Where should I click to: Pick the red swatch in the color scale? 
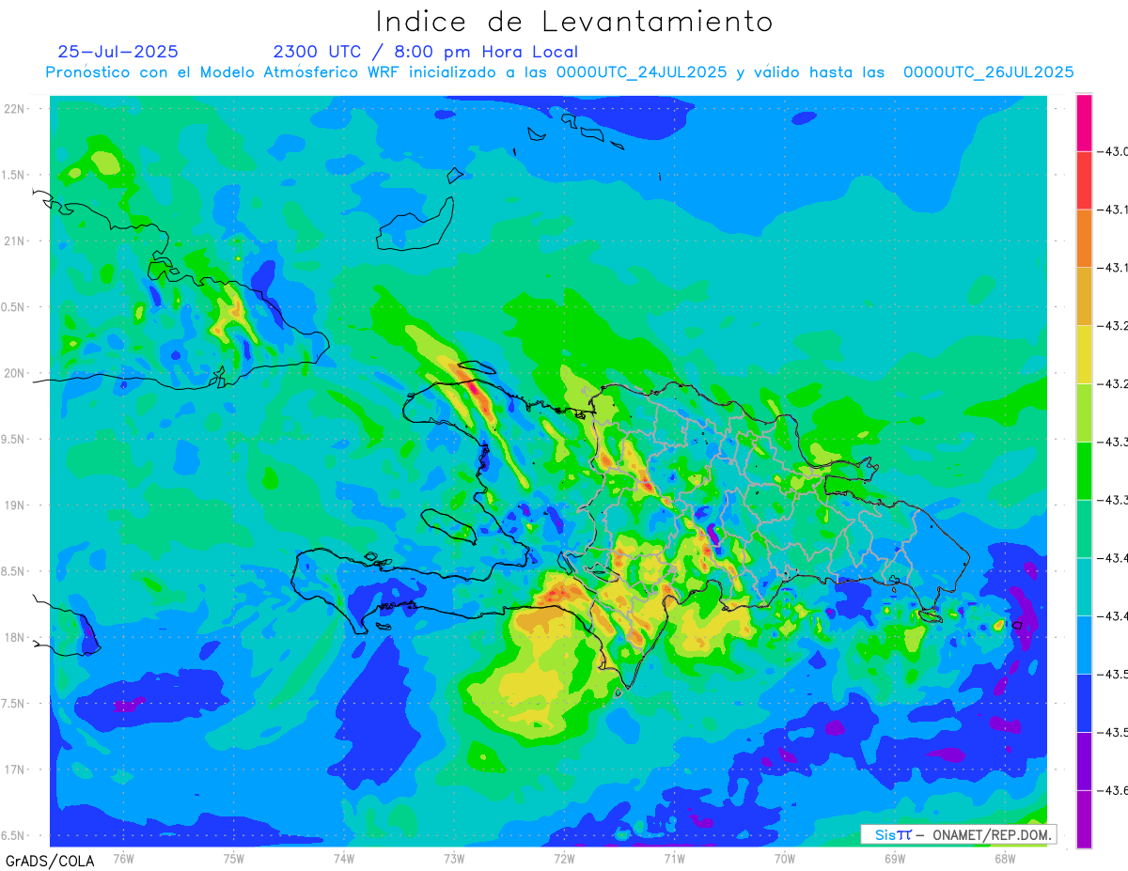[1084, 180]
